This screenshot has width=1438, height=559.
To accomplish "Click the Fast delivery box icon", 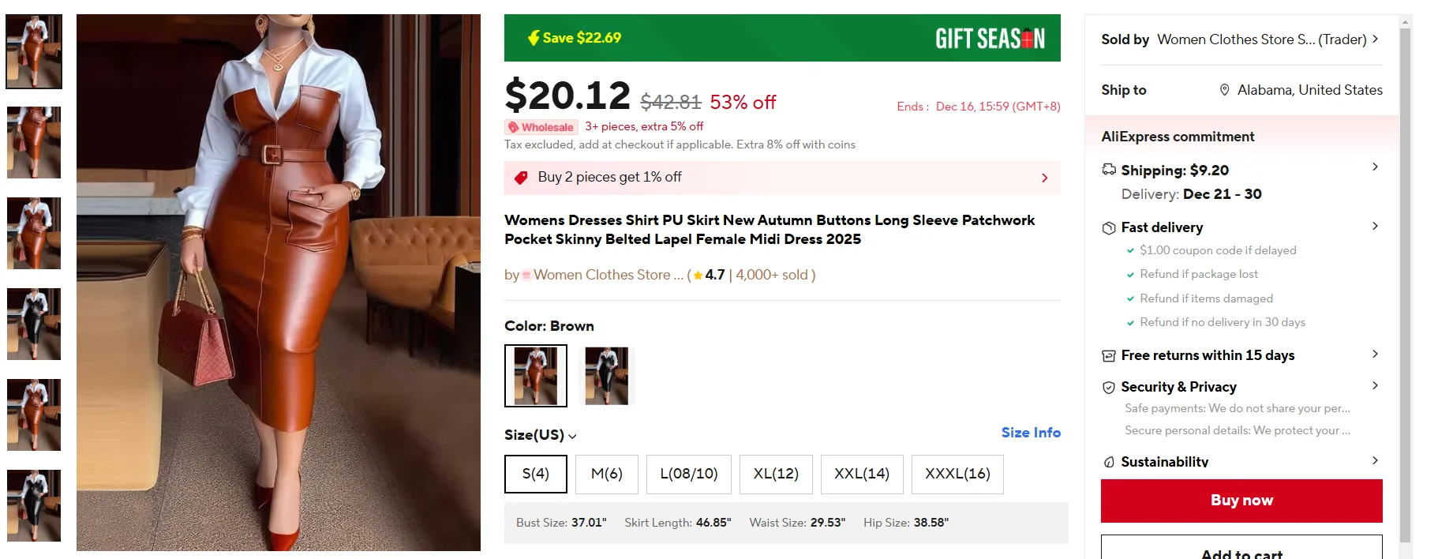I will click(1109, 228).
